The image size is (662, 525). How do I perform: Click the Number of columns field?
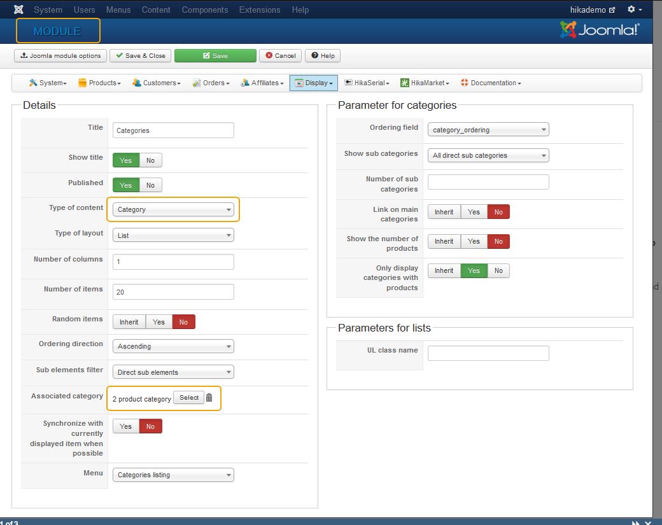pos(173,262)
